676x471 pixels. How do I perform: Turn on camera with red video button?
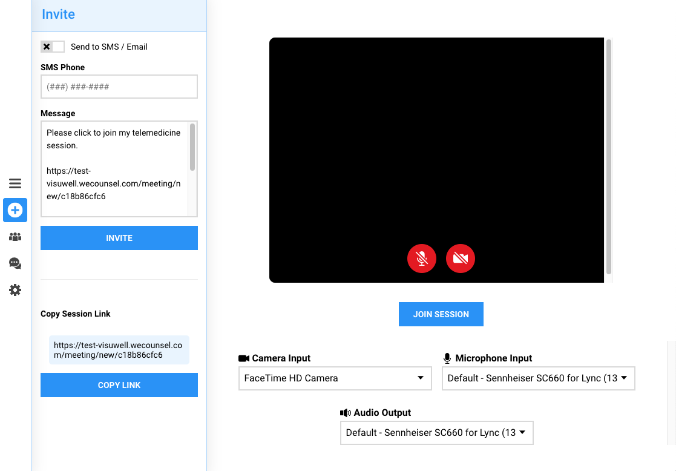461,259
